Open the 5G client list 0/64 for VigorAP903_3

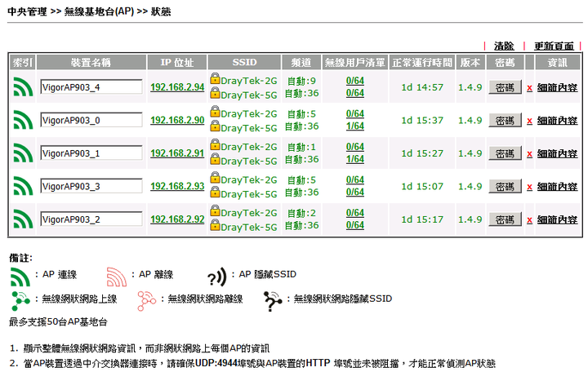pyautogui.click(x=354, y=193)
